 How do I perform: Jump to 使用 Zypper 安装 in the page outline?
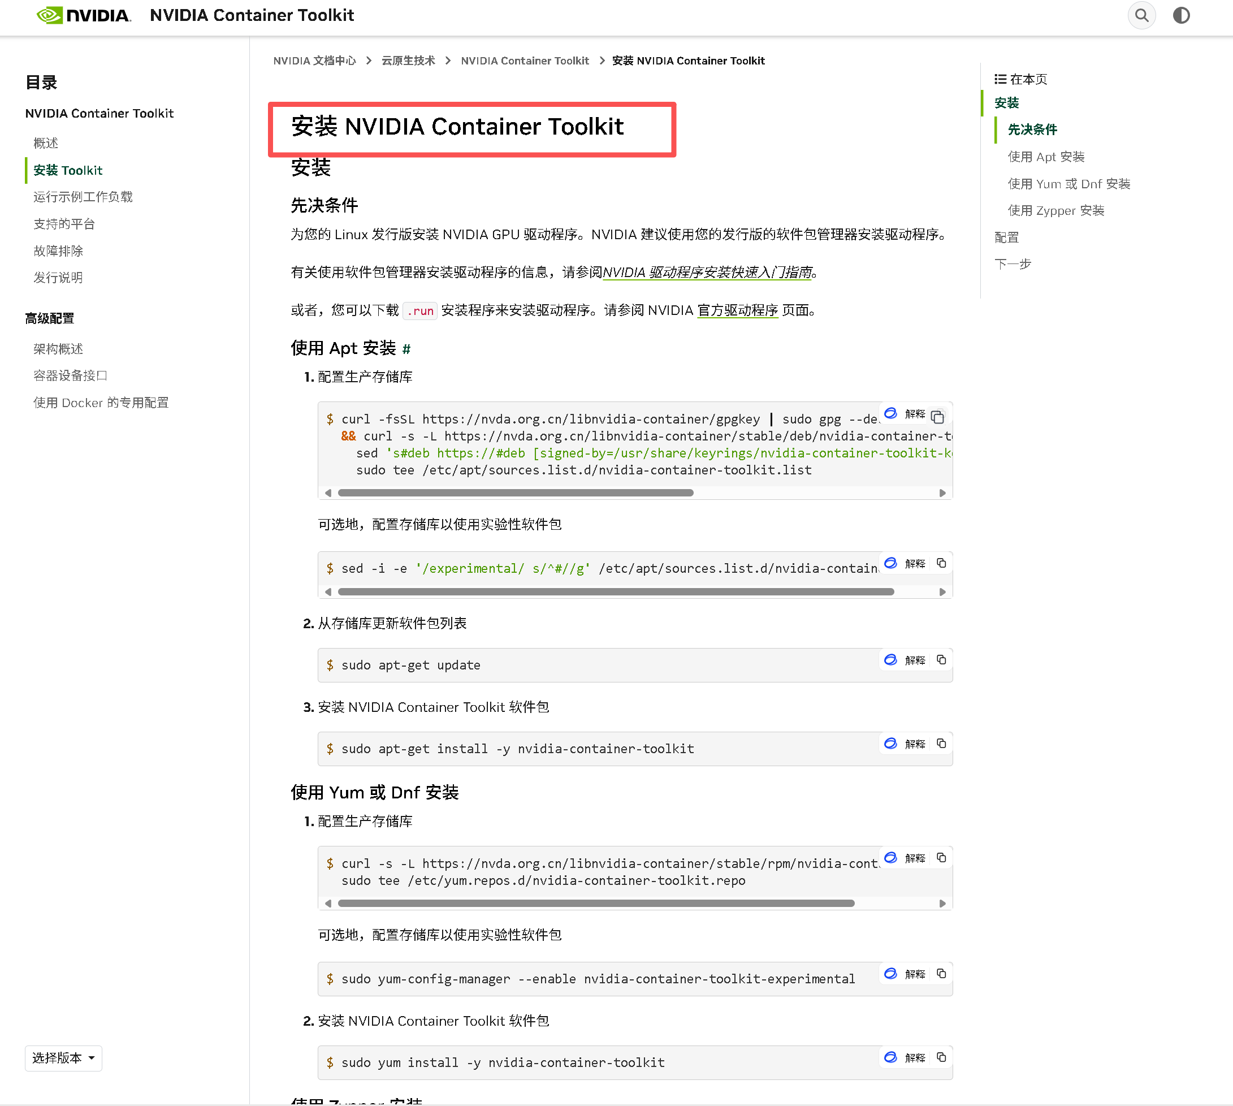(x=1055, y=210)
